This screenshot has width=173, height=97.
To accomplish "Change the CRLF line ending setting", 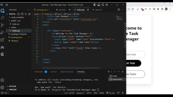I will [95, 93].
